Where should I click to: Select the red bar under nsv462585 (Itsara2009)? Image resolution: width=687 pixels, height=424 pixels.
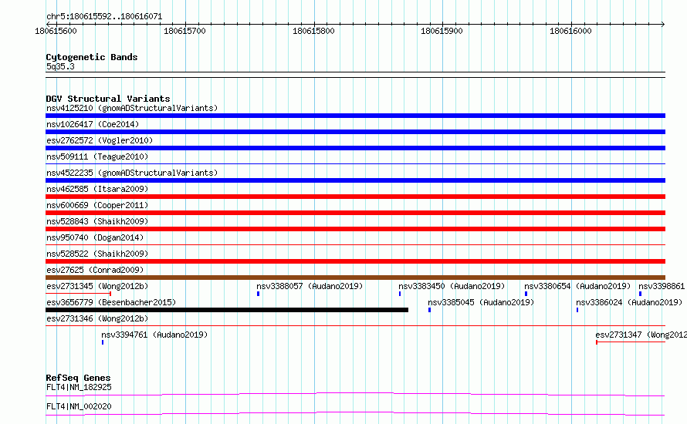click(355, 197)
